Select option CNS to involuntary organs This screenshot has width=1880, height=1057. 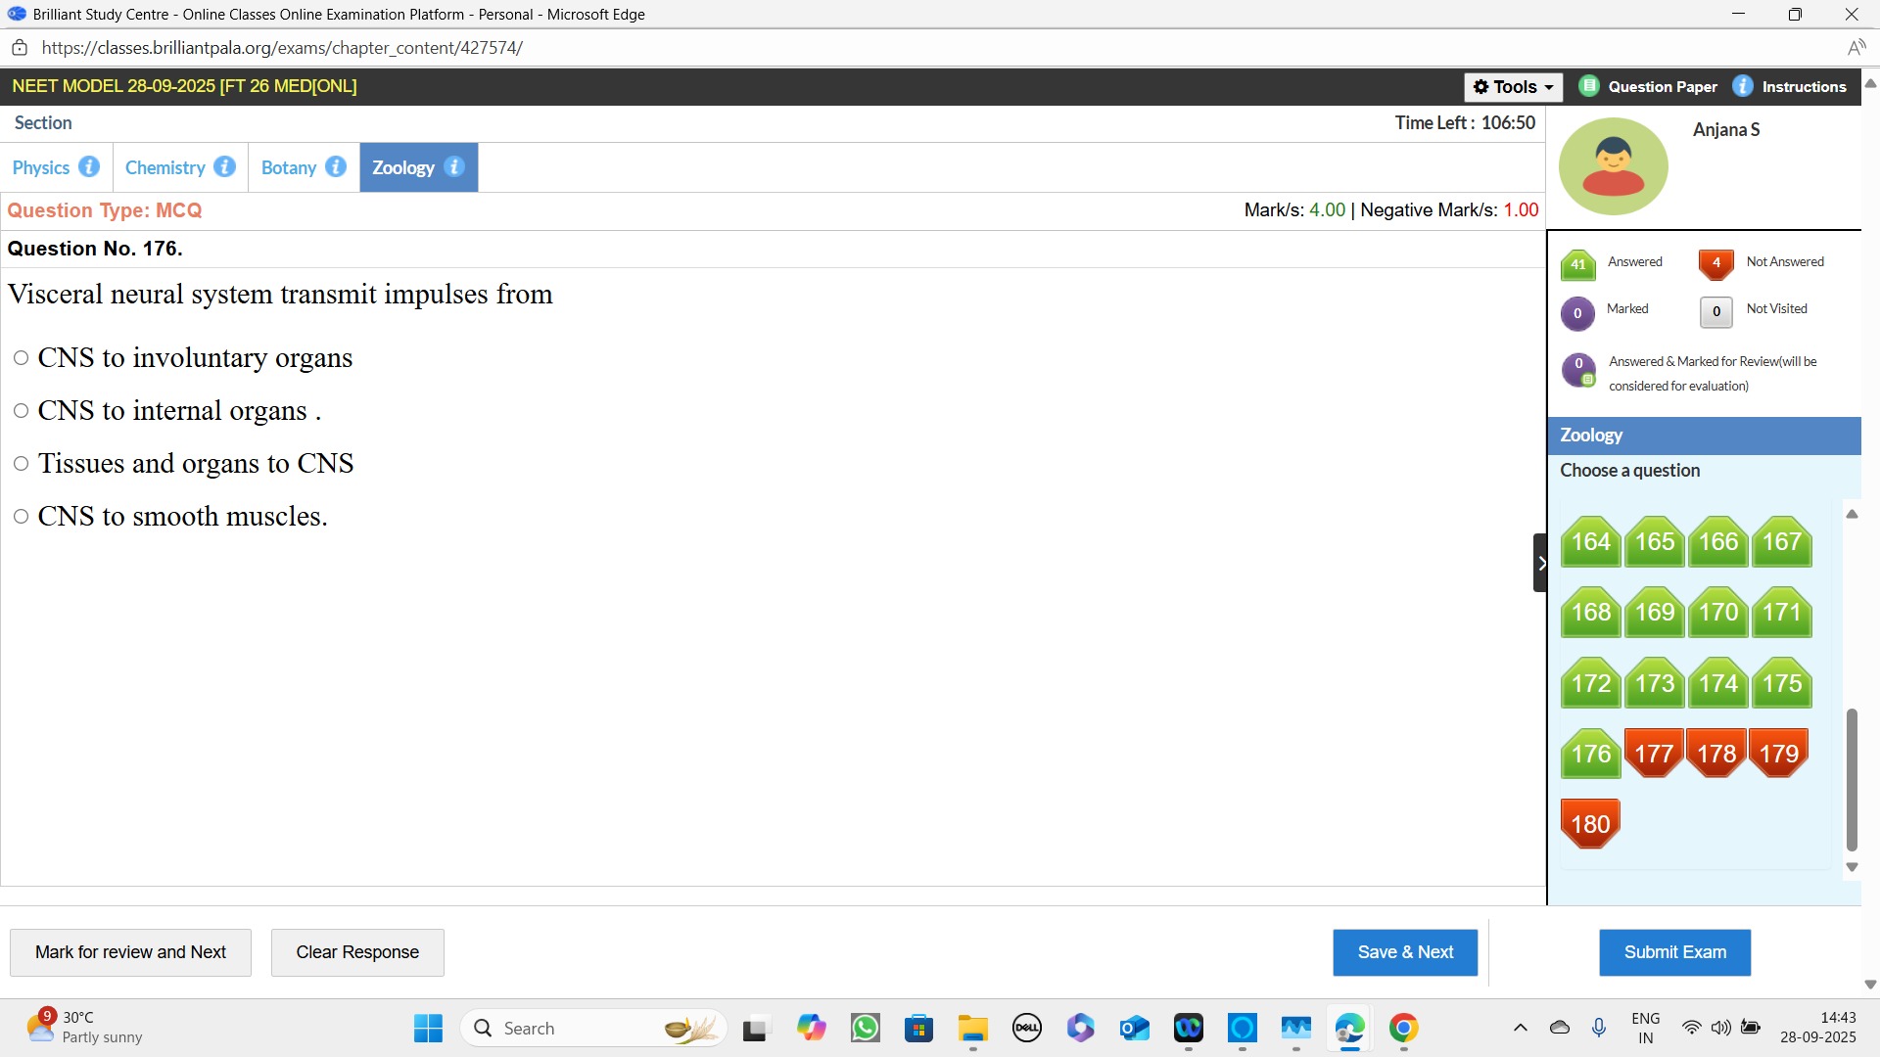tap(21, 358)
